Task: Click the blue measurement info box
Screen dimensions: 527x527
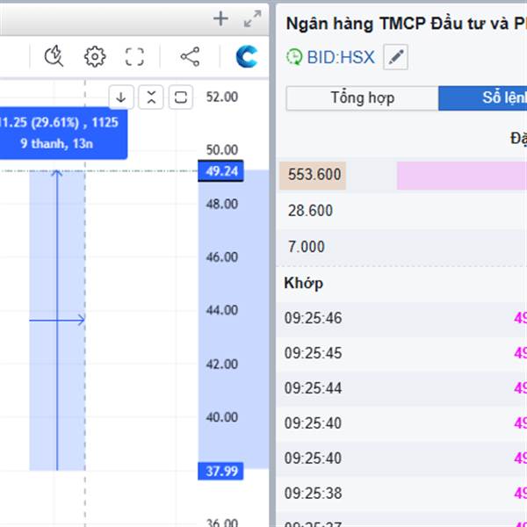Action: [x=62, y=134]
